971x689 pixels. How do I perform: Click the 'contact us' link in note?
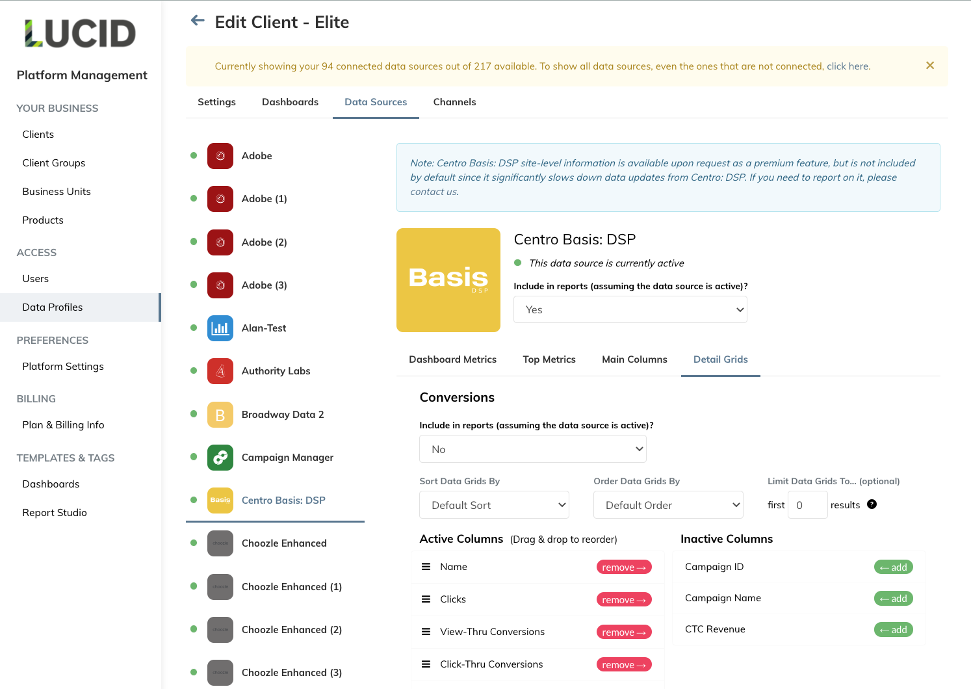(x=434, y=192)
